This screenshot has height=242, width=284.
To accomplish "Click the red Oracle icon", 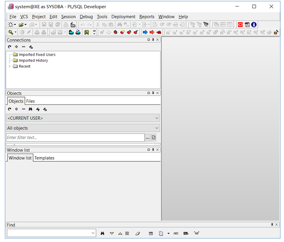I will point(240,24).
